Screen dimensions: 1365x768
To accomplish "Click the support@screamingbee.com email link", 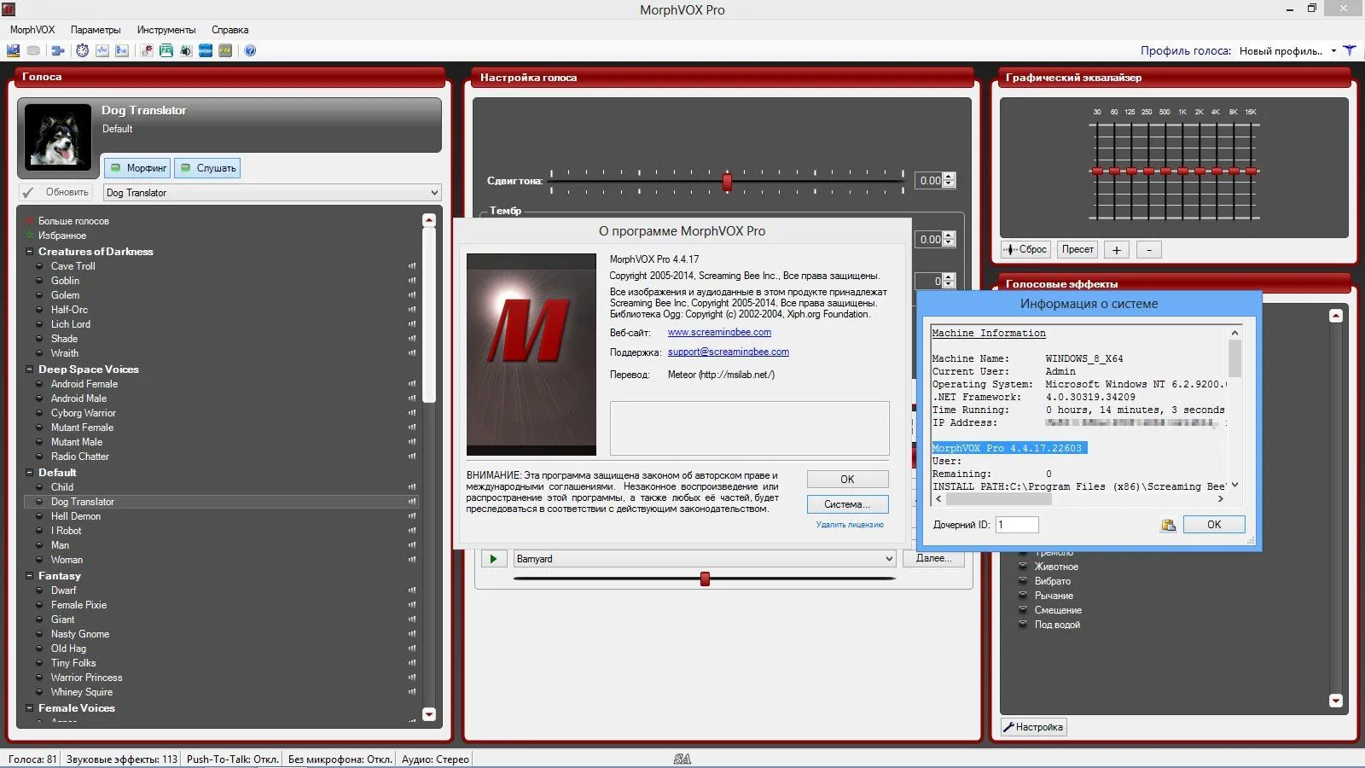I will 729,352.
